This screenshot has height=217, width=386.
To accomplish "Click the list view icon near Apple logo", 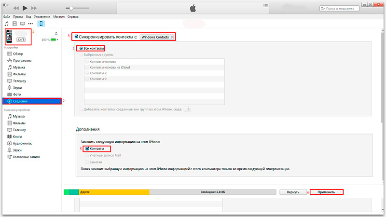I will point(266,6).
